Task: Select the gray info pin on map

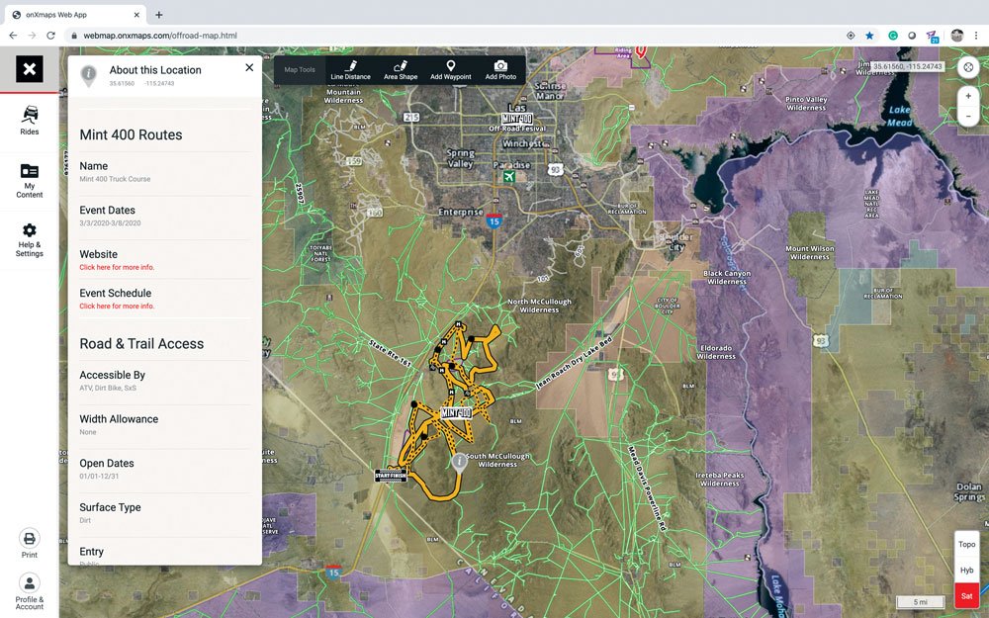Action: point(459,462)
